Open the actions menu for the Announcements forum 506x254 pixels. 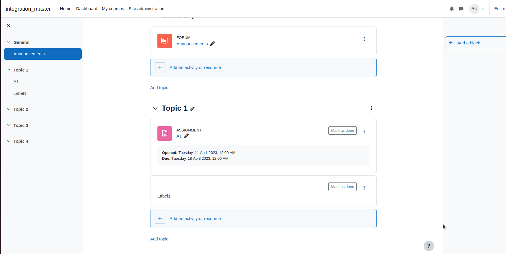pos(364,39)
